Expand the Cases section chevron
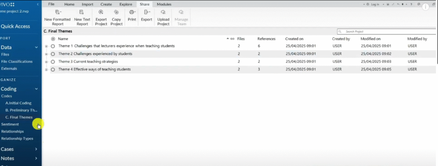Image resolution: width=438 pixels, height=166 pixels. (36, 149)
